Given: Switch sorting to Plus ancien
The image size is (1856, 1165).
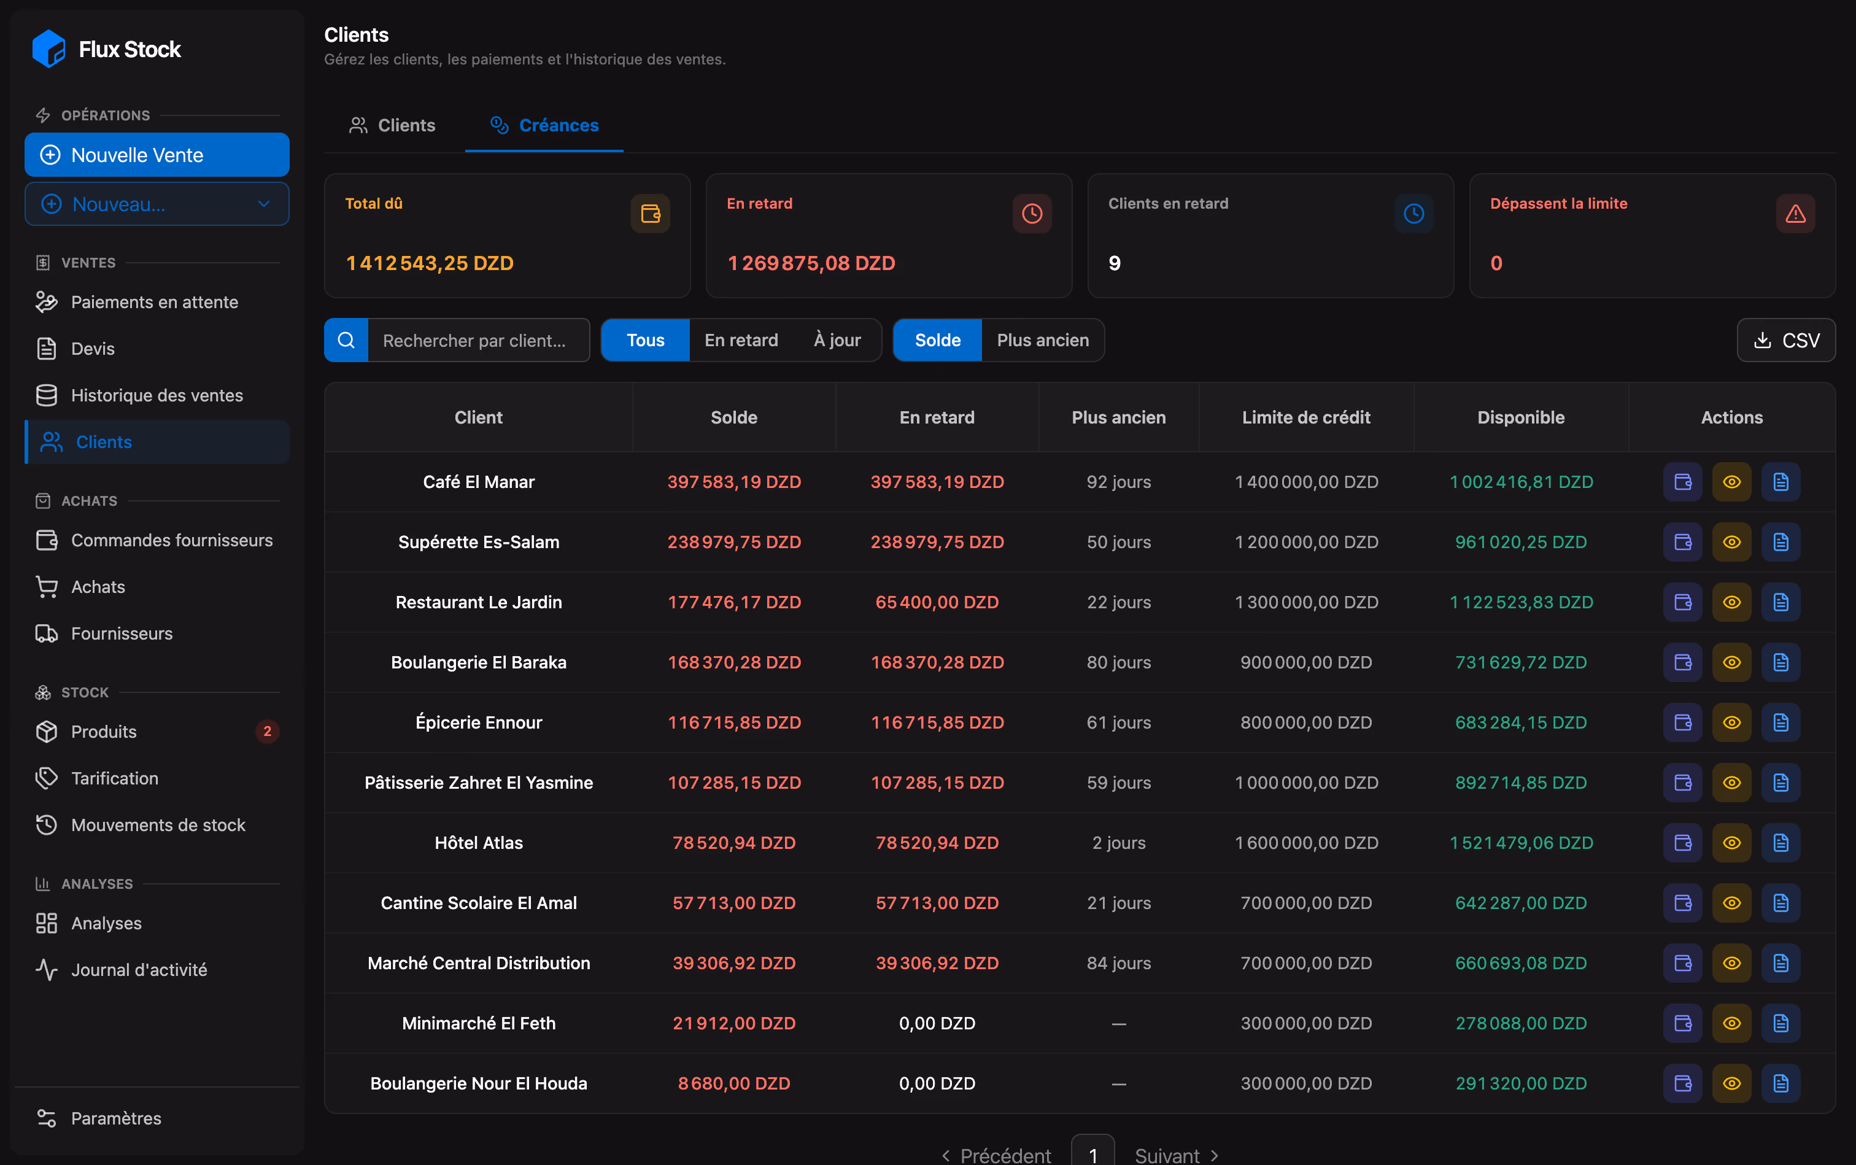Looking at the screenshot, I should coord(1042,341).
